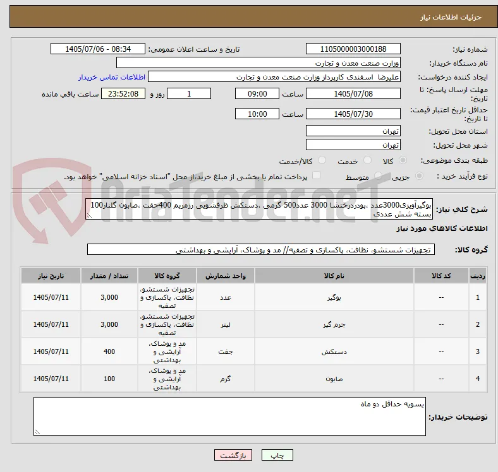Click the price validity time 10:00
This screenshot has width=498, height=472.
tap(257, 114)
